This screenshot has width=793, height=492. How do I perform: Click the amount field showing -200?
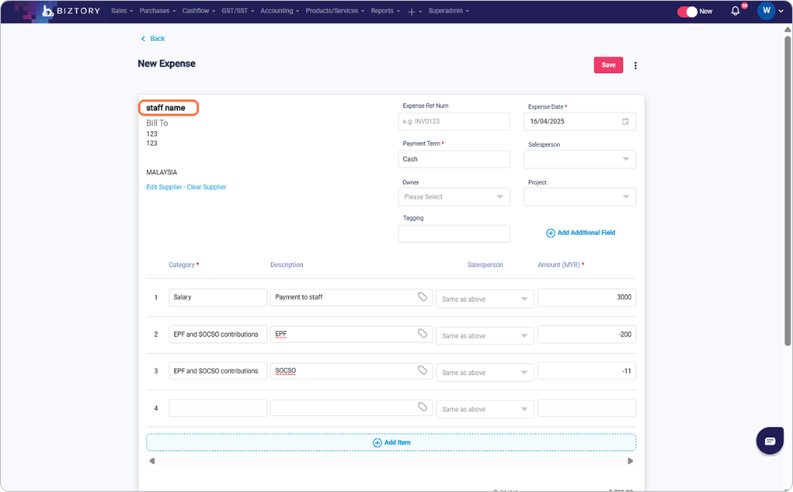click(586, 334)
